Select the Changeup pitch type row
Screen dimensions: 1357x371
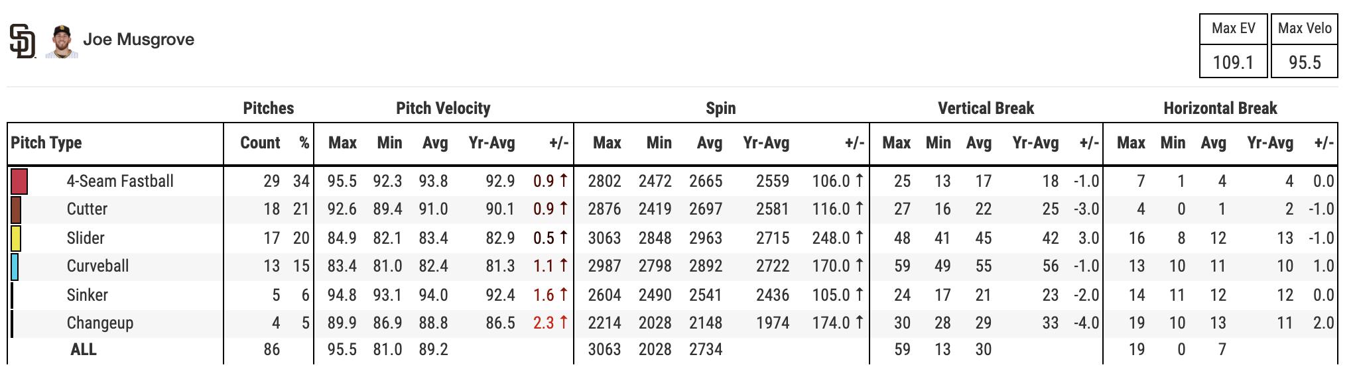click(672, 323)
